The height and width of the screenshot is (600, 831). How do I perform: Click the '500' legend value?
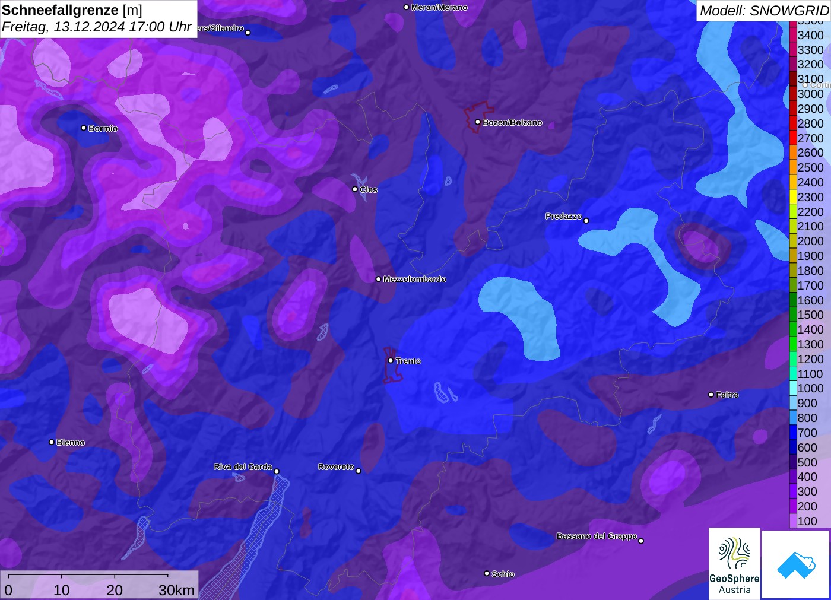coord(807,462)
